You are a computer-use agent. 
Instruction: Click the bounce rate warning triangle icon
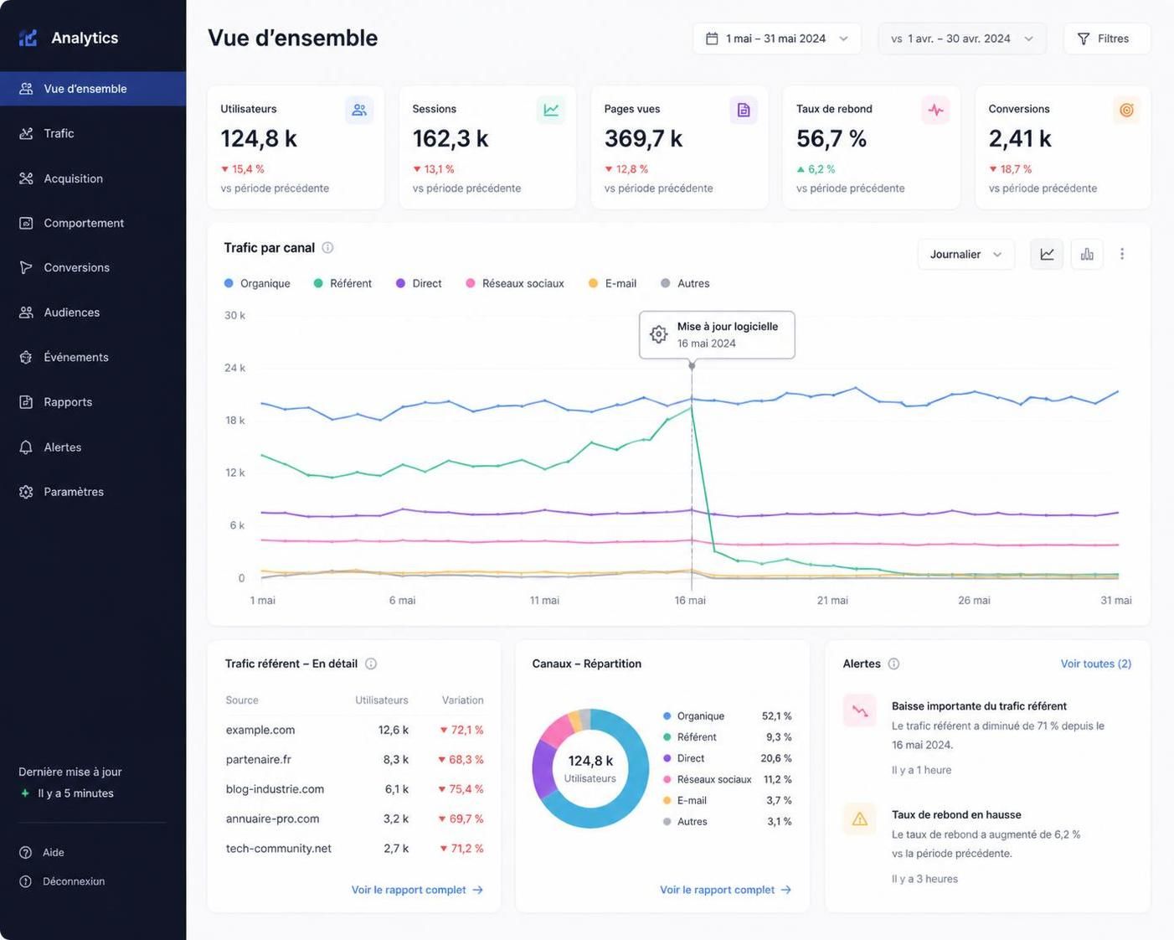tap(860, 819)
